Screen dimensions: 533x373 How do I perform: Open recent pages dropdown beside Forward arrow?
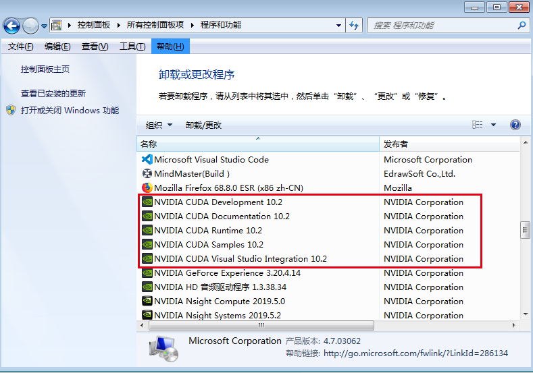[44, 26]
